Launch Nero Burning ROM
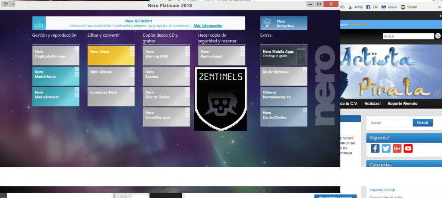 [166, 56]
